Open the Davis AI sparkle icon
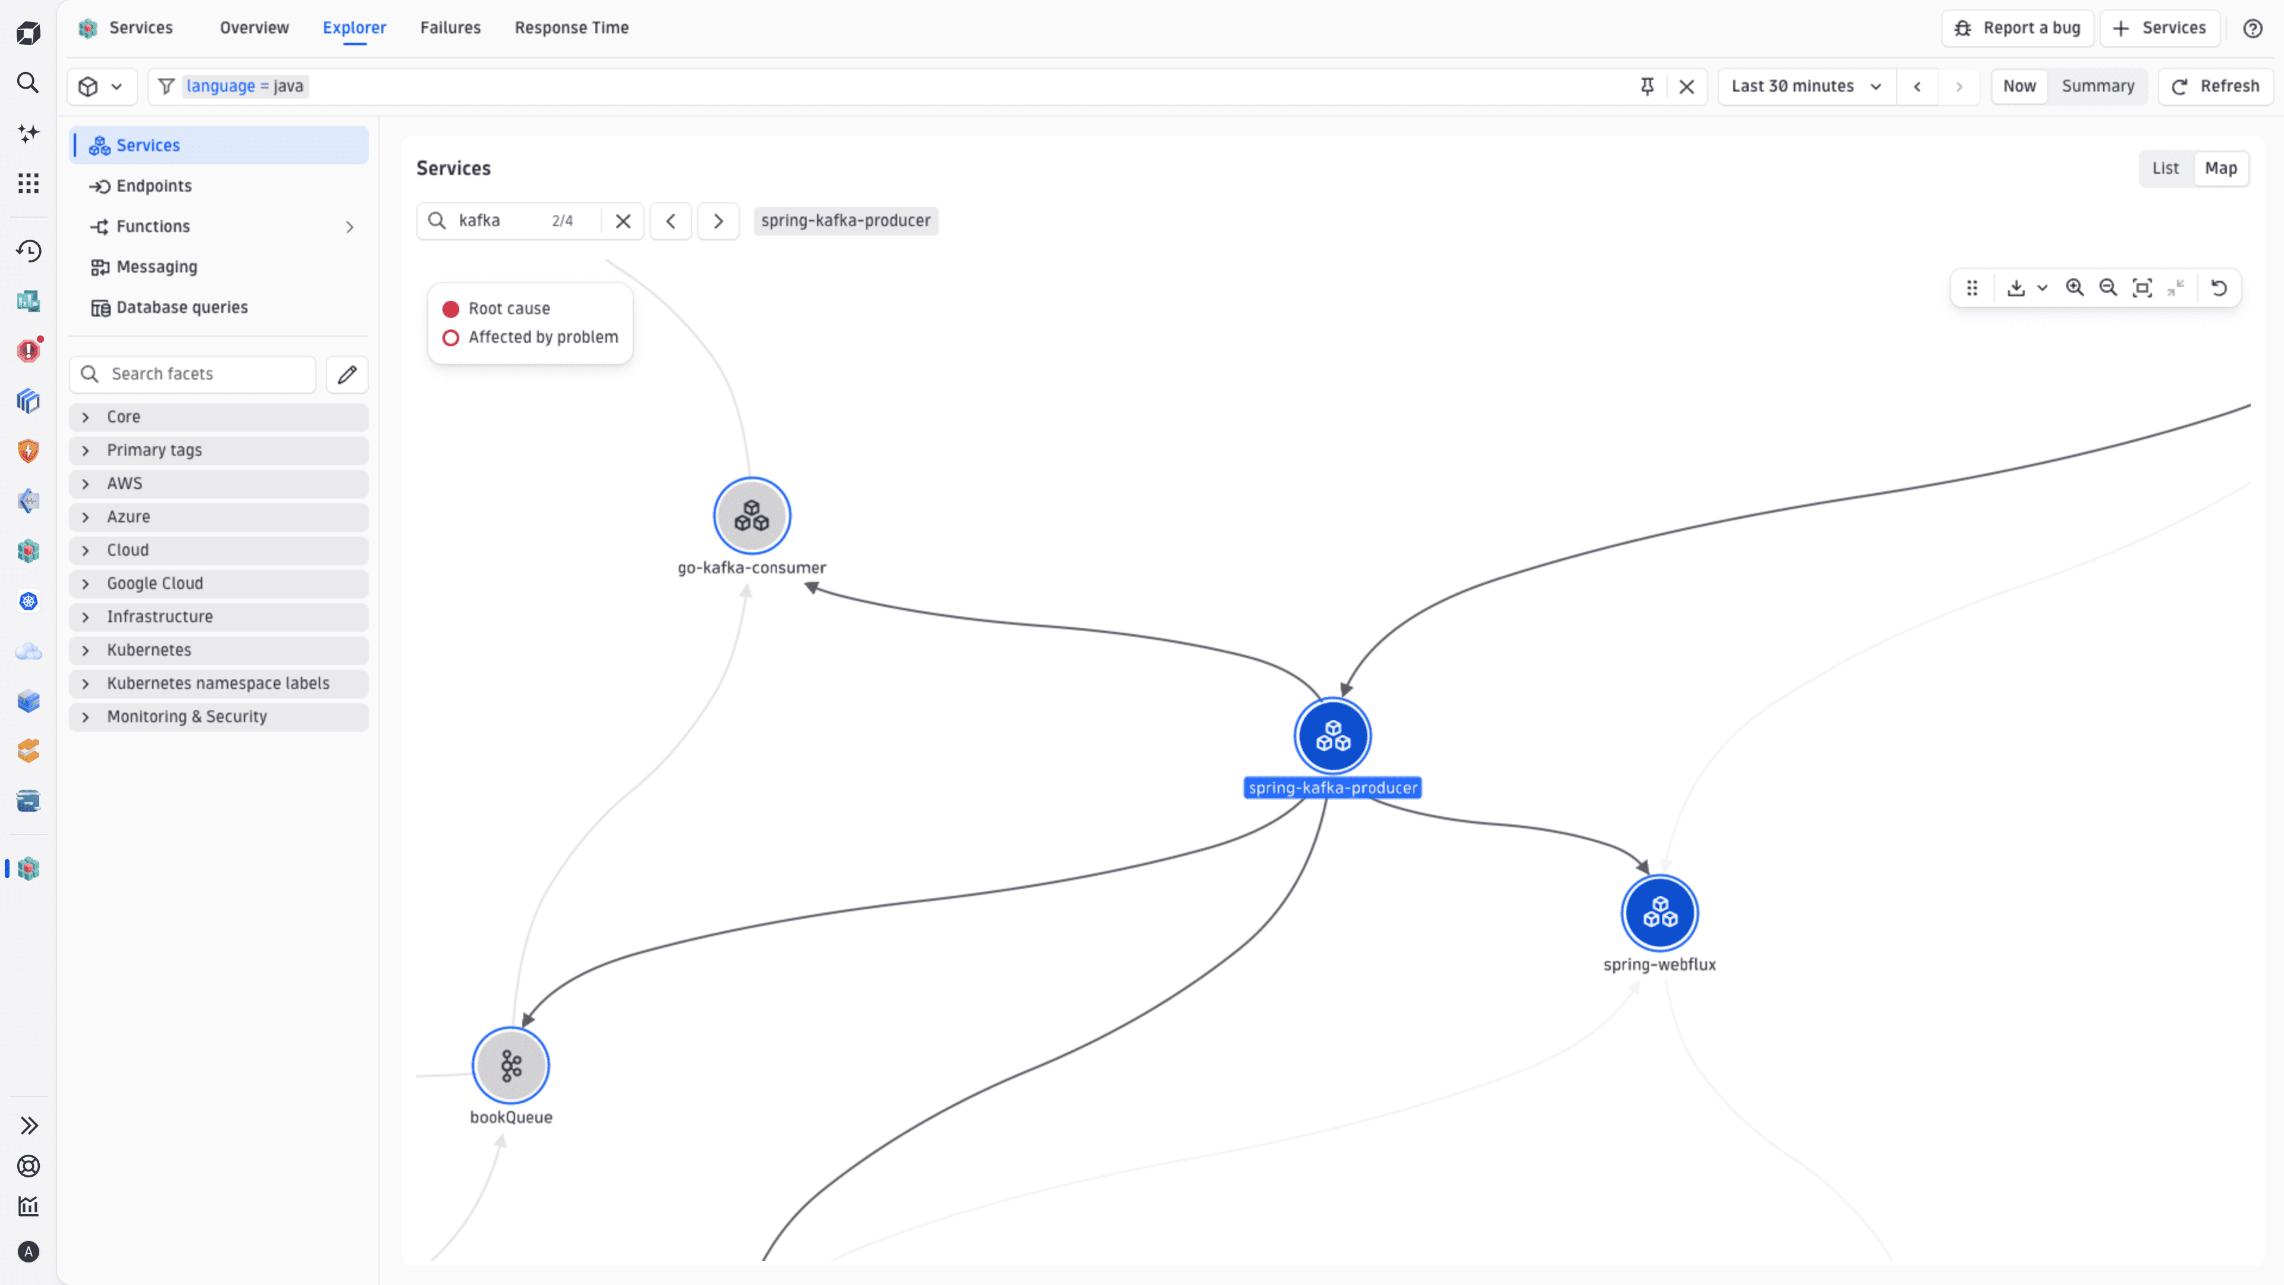The width and height of the screenshot is (2284, 1285). pyautogui.click(x=29, y=133)
